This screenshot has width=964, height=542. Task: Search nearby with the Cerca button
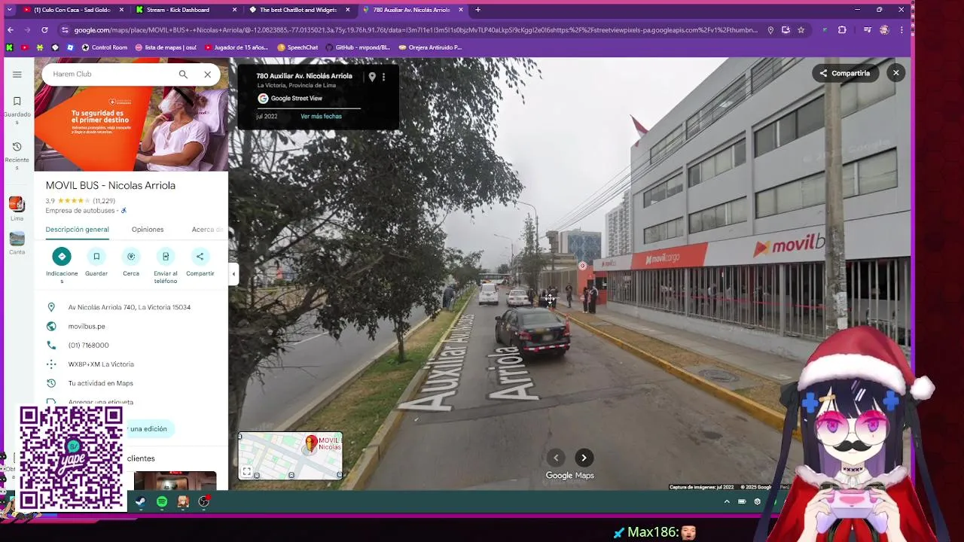tap(131, 262)
